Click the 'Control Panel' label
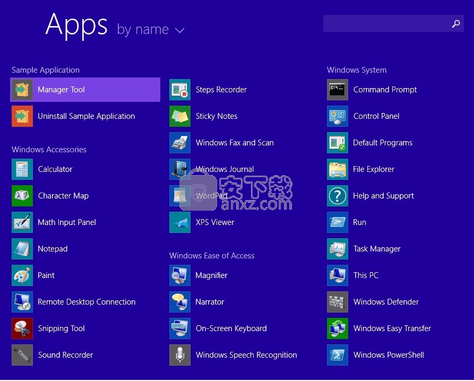Image resolution: width=474 pixels, height=381 pixels. point(376,116)
